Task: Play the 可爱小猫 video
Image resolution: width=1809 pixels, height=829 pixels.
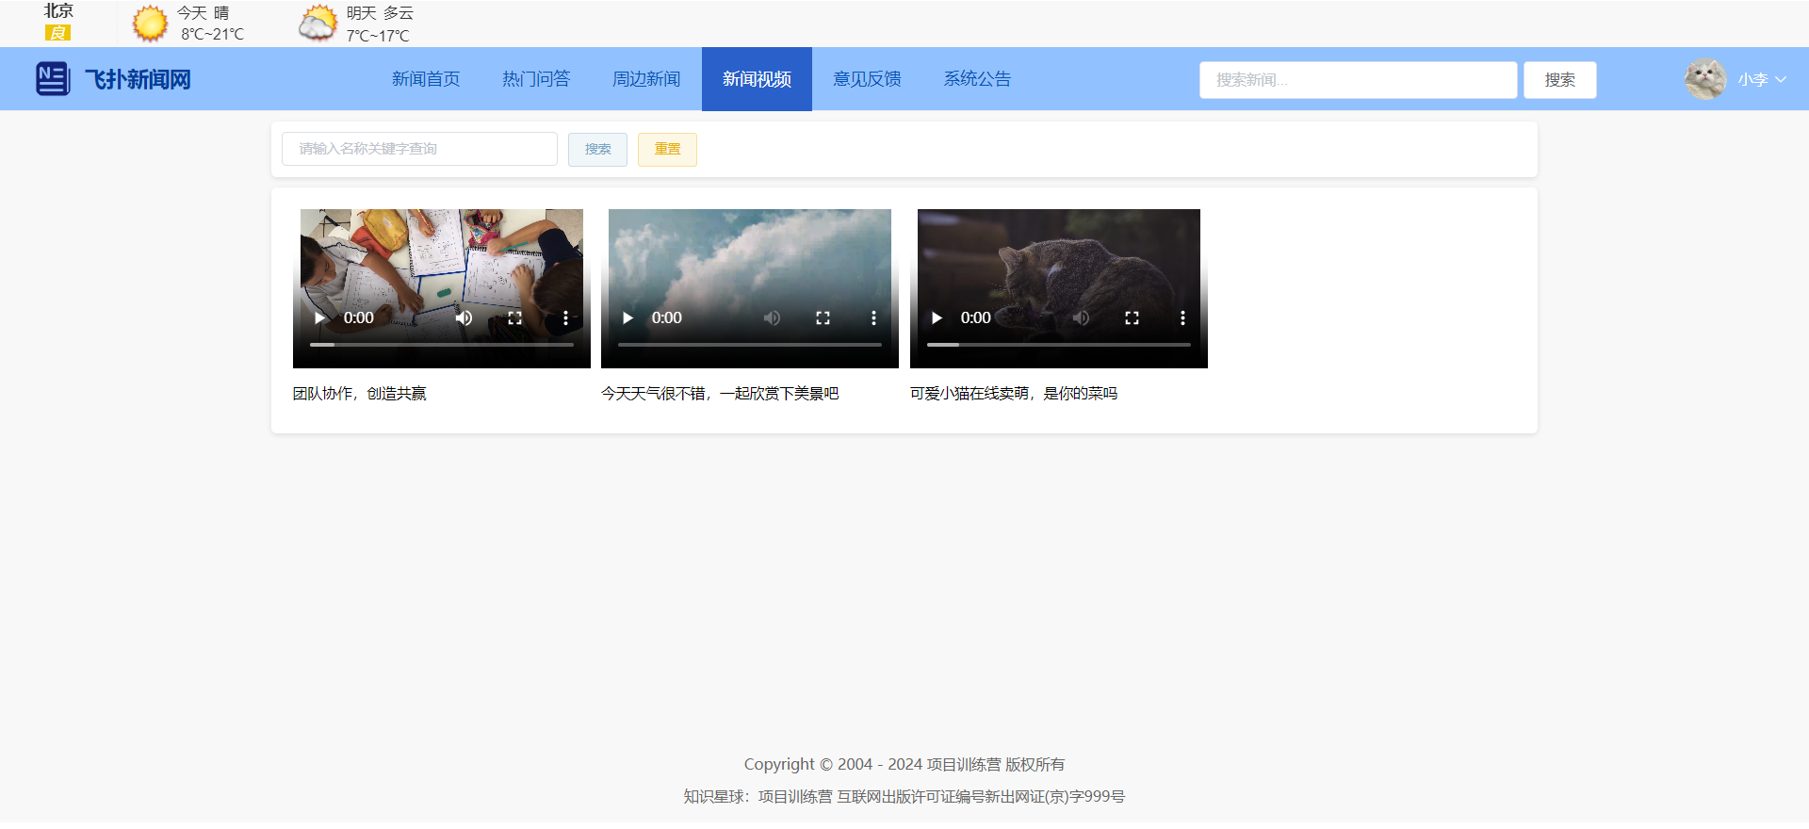Action: coord(937,318)
